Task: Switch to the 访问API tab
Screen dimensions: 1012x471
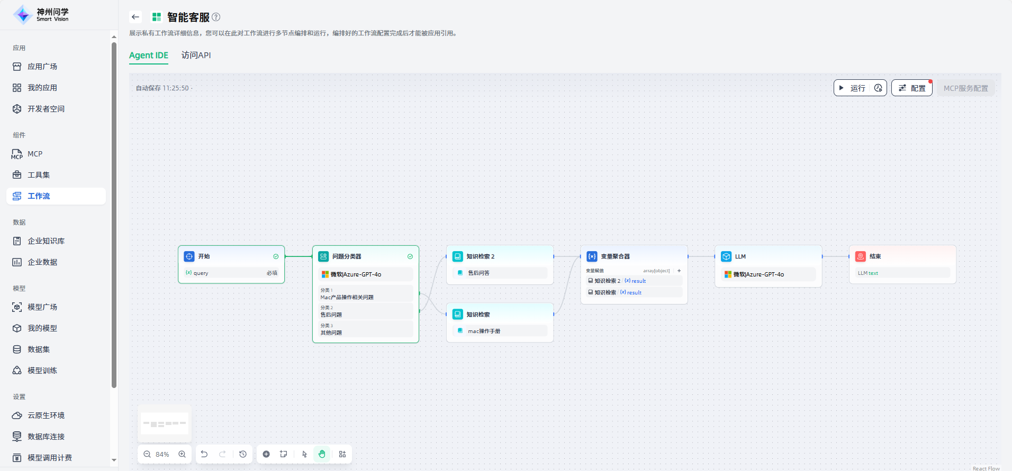Action: tap(196, 55)
